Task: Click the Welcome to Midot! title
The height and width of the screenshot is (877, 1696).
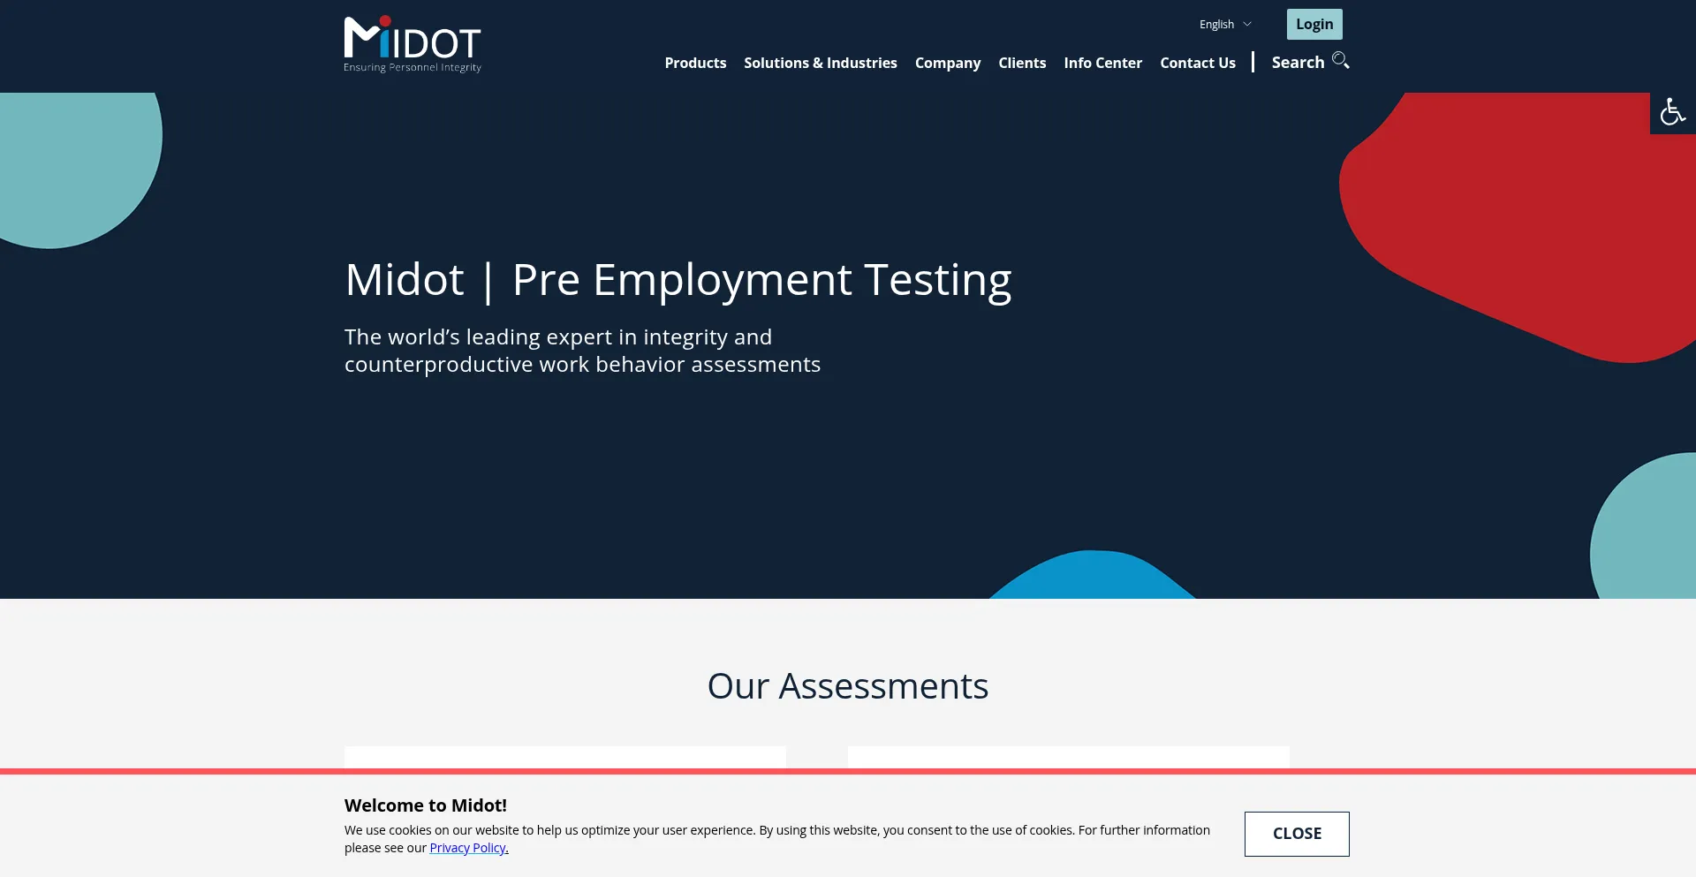Action: (425, 805)
